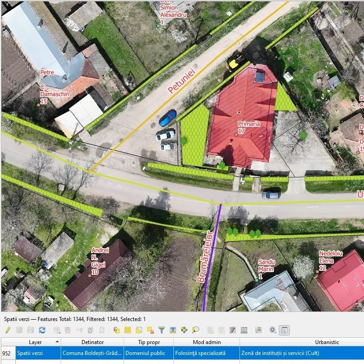Toggle Move selection to top
This screenshot has height=364, width=364.
(x=173, y=330)
